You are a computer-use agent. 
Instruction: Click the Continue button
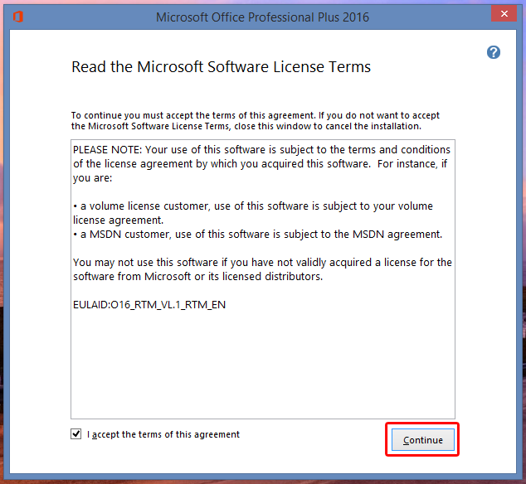point(422,440)
